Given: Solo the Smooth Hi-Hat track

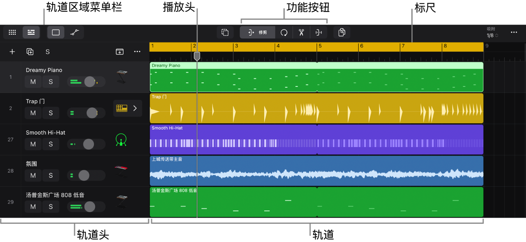Looking at the screenshot, I should tap(51, 144).
